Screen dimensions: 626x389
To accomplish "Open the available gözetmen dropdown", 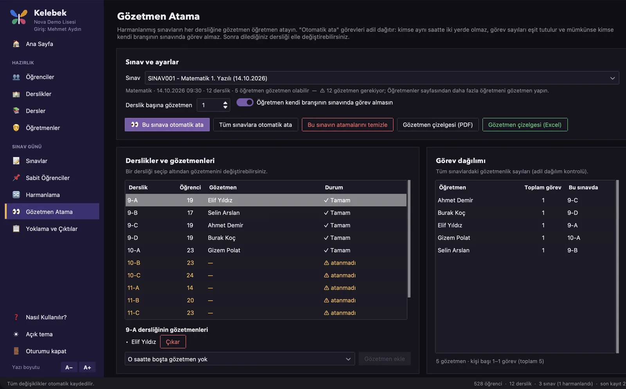I will point(240,359).
